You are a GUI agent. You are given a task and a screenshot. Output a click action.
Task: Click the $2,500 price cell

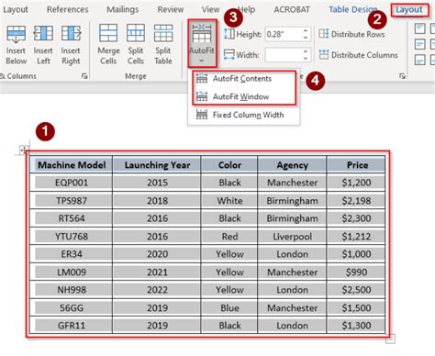pyautogui.click(x=356, y=290)
